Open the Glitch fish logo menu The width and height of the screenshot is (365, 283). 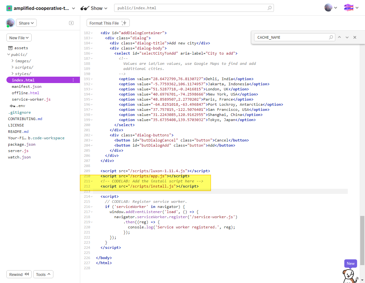pos(351,8)
